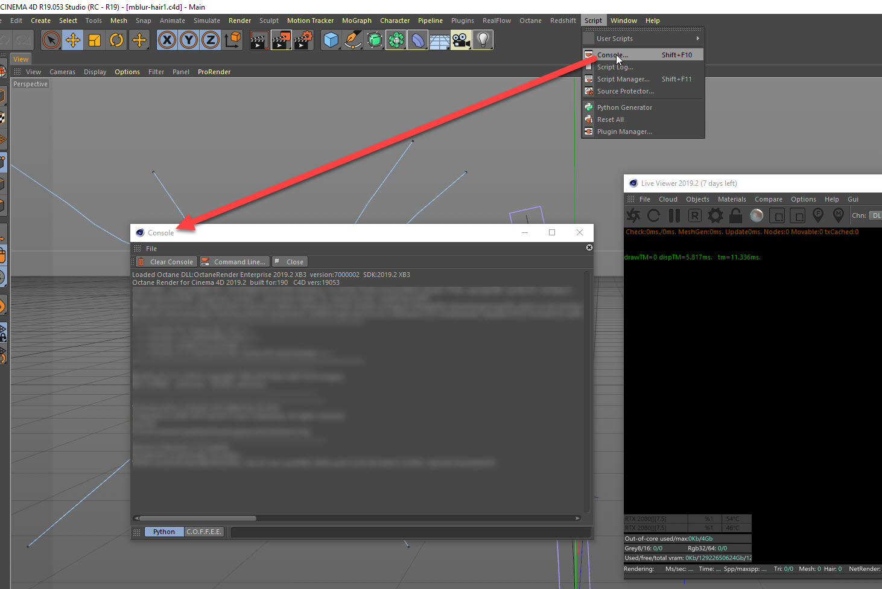Image resolution: width=882 pixels, height=589 pixels.
Task: Add a Camera object from the toolbar
Action: tap(461, 40)
